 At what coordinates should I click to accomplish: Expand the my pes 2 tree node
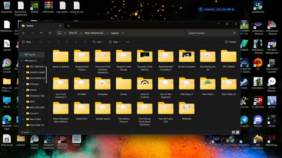pos(23,113)
